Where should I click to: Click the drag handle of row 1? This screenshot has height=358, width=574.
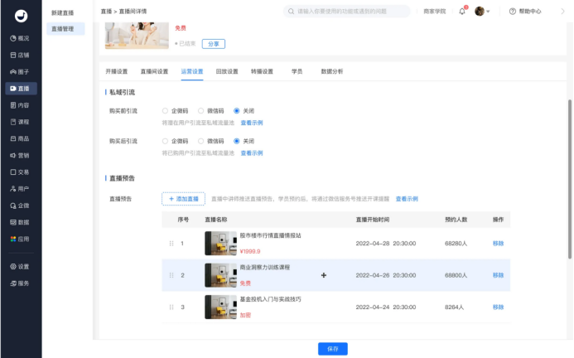pos(171,244)
